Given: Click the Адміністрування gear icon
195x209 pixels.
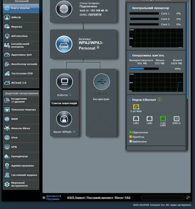Looking at the screenshot, I should [x=7, y=166].
